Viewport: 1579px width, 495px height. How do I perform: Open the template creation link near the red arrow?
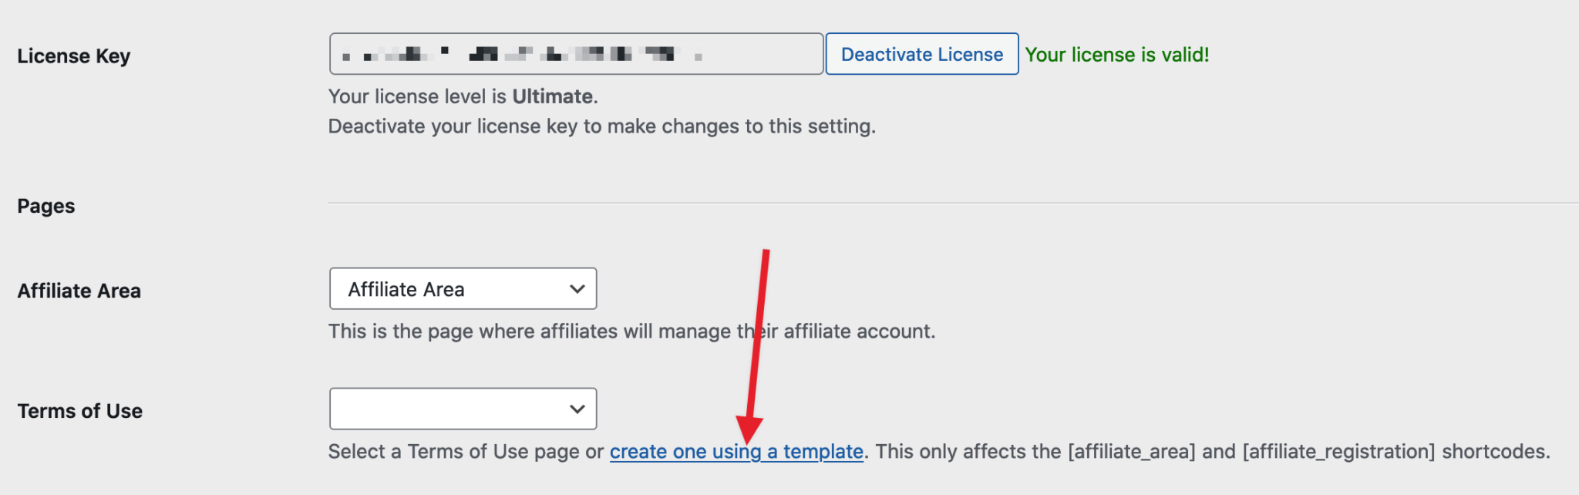tap(736, 451)
